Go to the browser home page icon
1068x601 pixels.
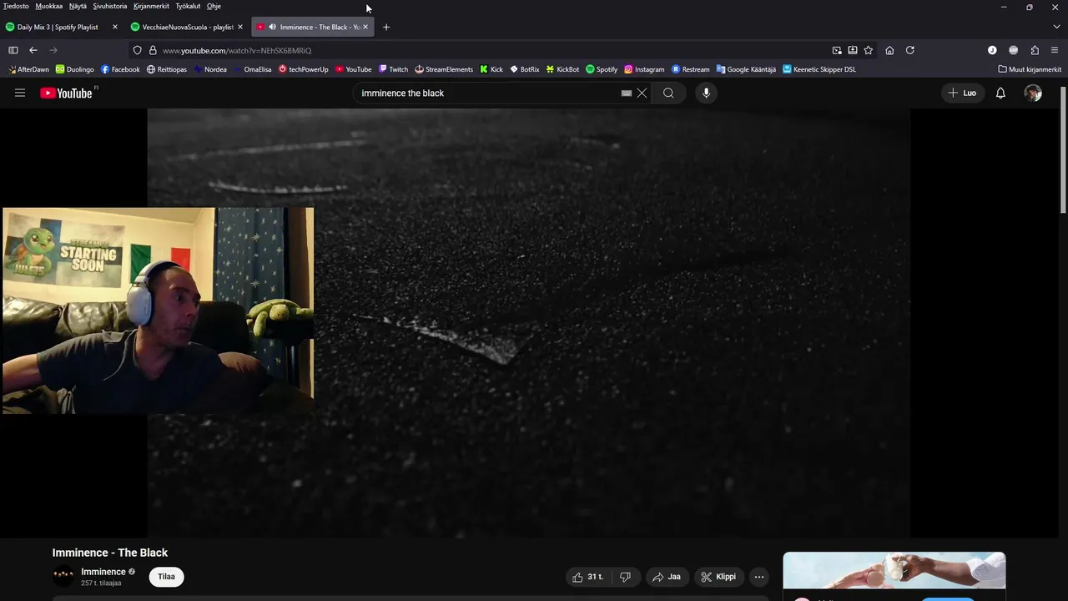889,50
